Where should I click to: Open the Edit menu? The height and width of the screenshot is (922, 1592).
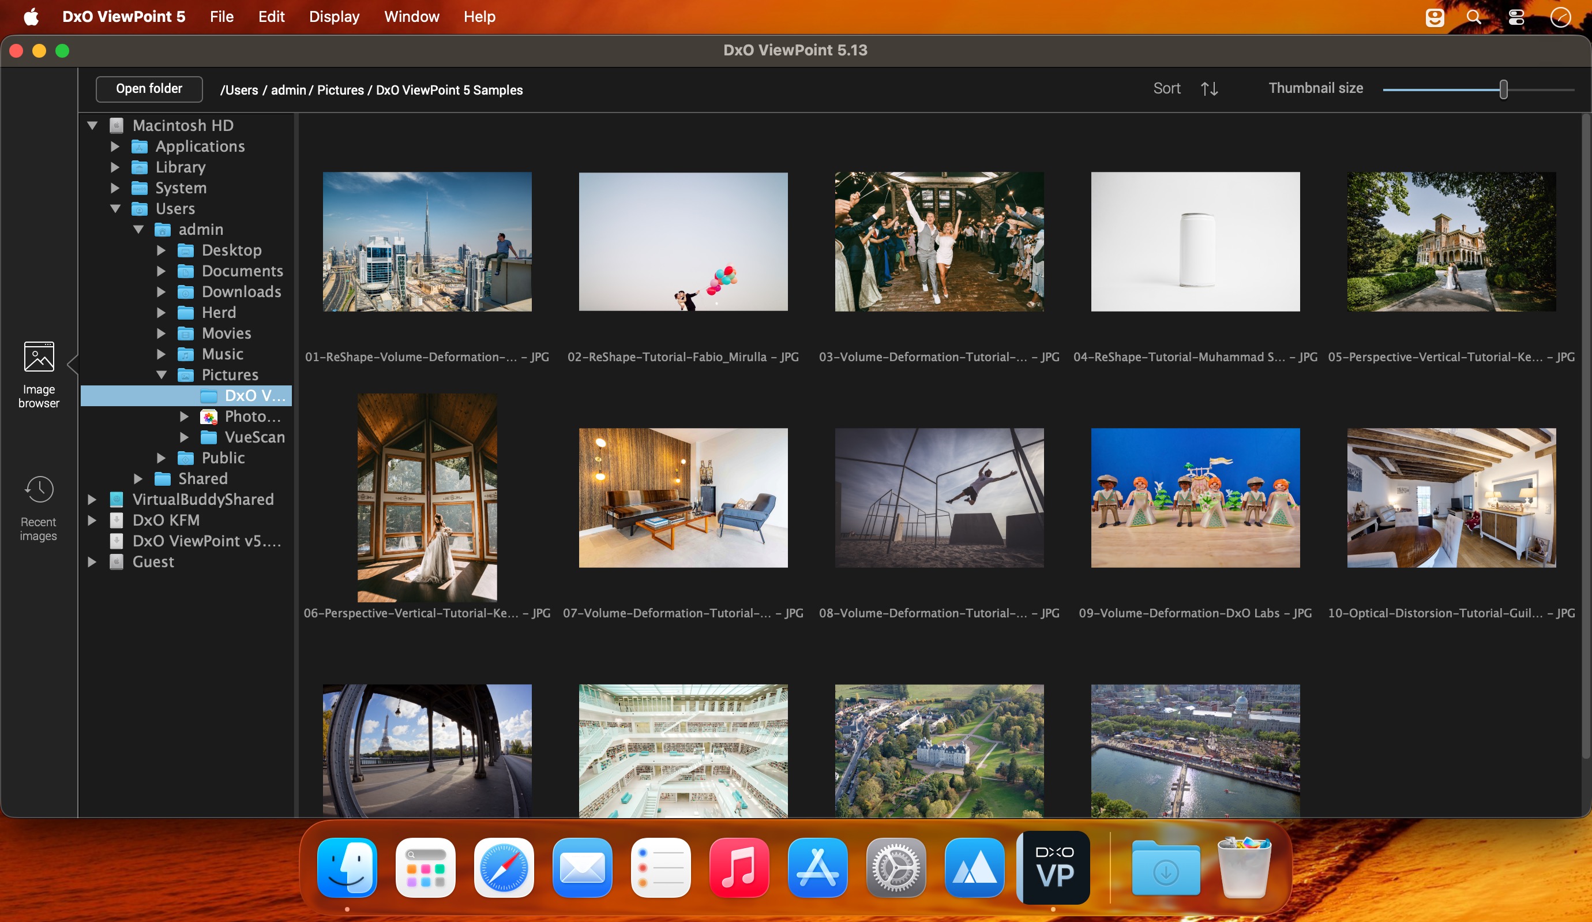pyautogui.click(x=272, y=17)
